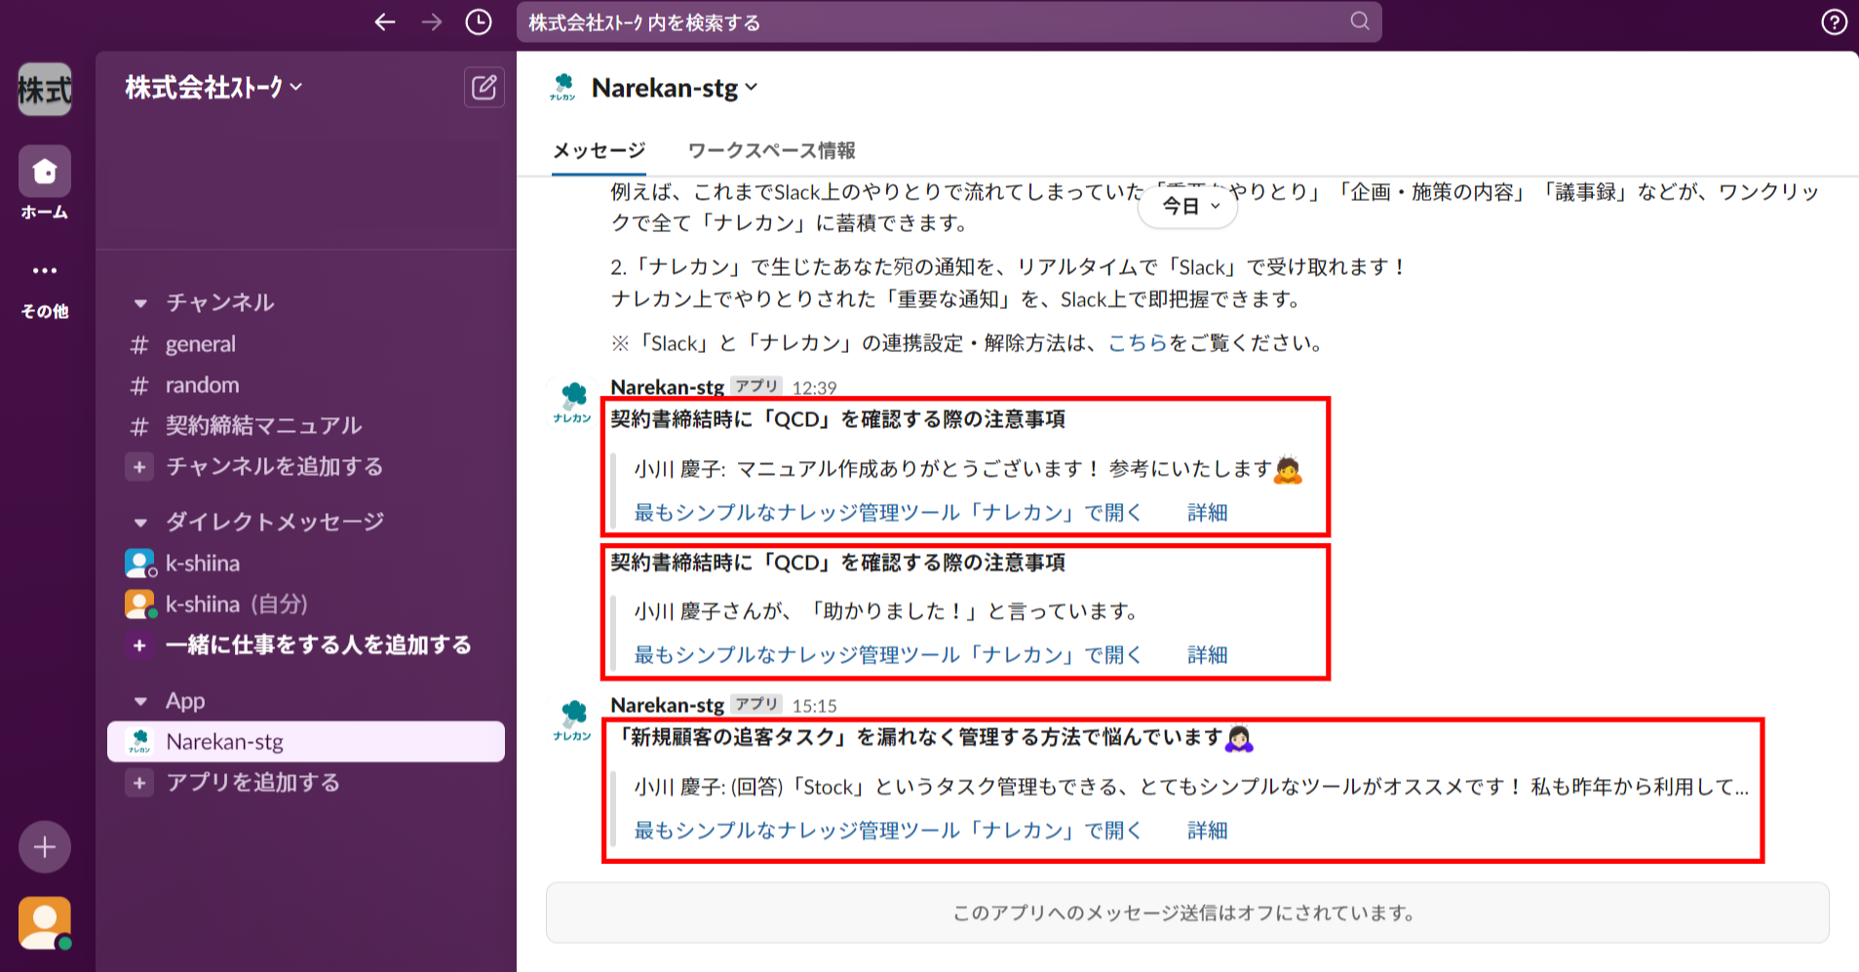Open the help question mark icon
1859x972 pixels.
pos(1834,21)
